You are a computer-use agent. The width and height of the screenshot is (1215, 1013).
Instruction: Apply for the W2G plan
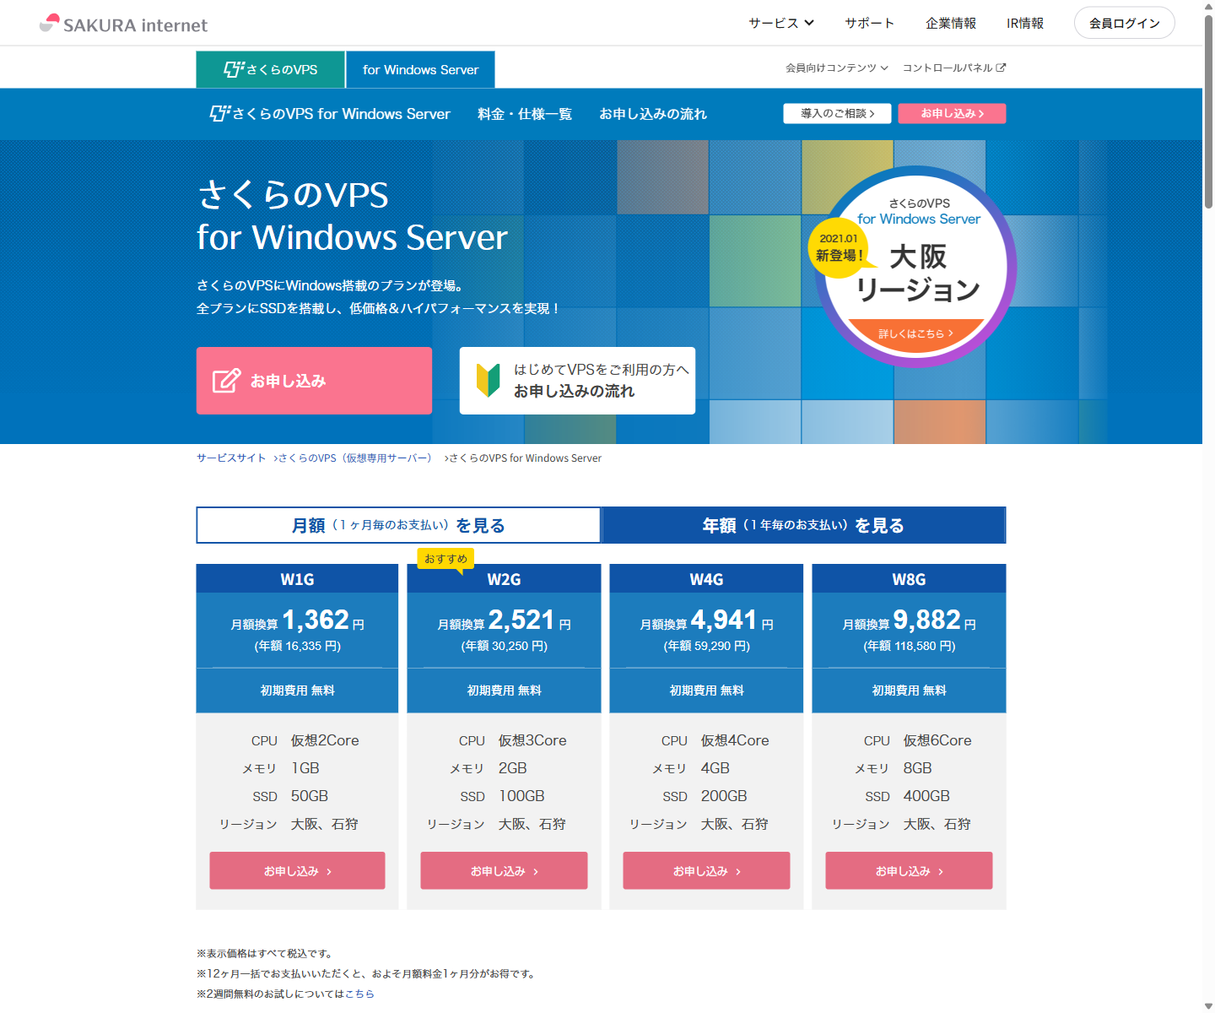(x=504, y=870)
